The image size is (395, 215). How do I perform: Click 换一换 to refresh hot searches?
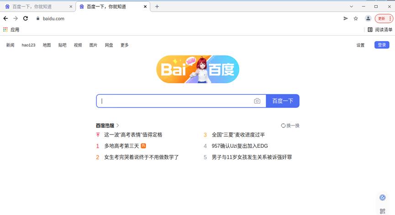pos(293,125)
